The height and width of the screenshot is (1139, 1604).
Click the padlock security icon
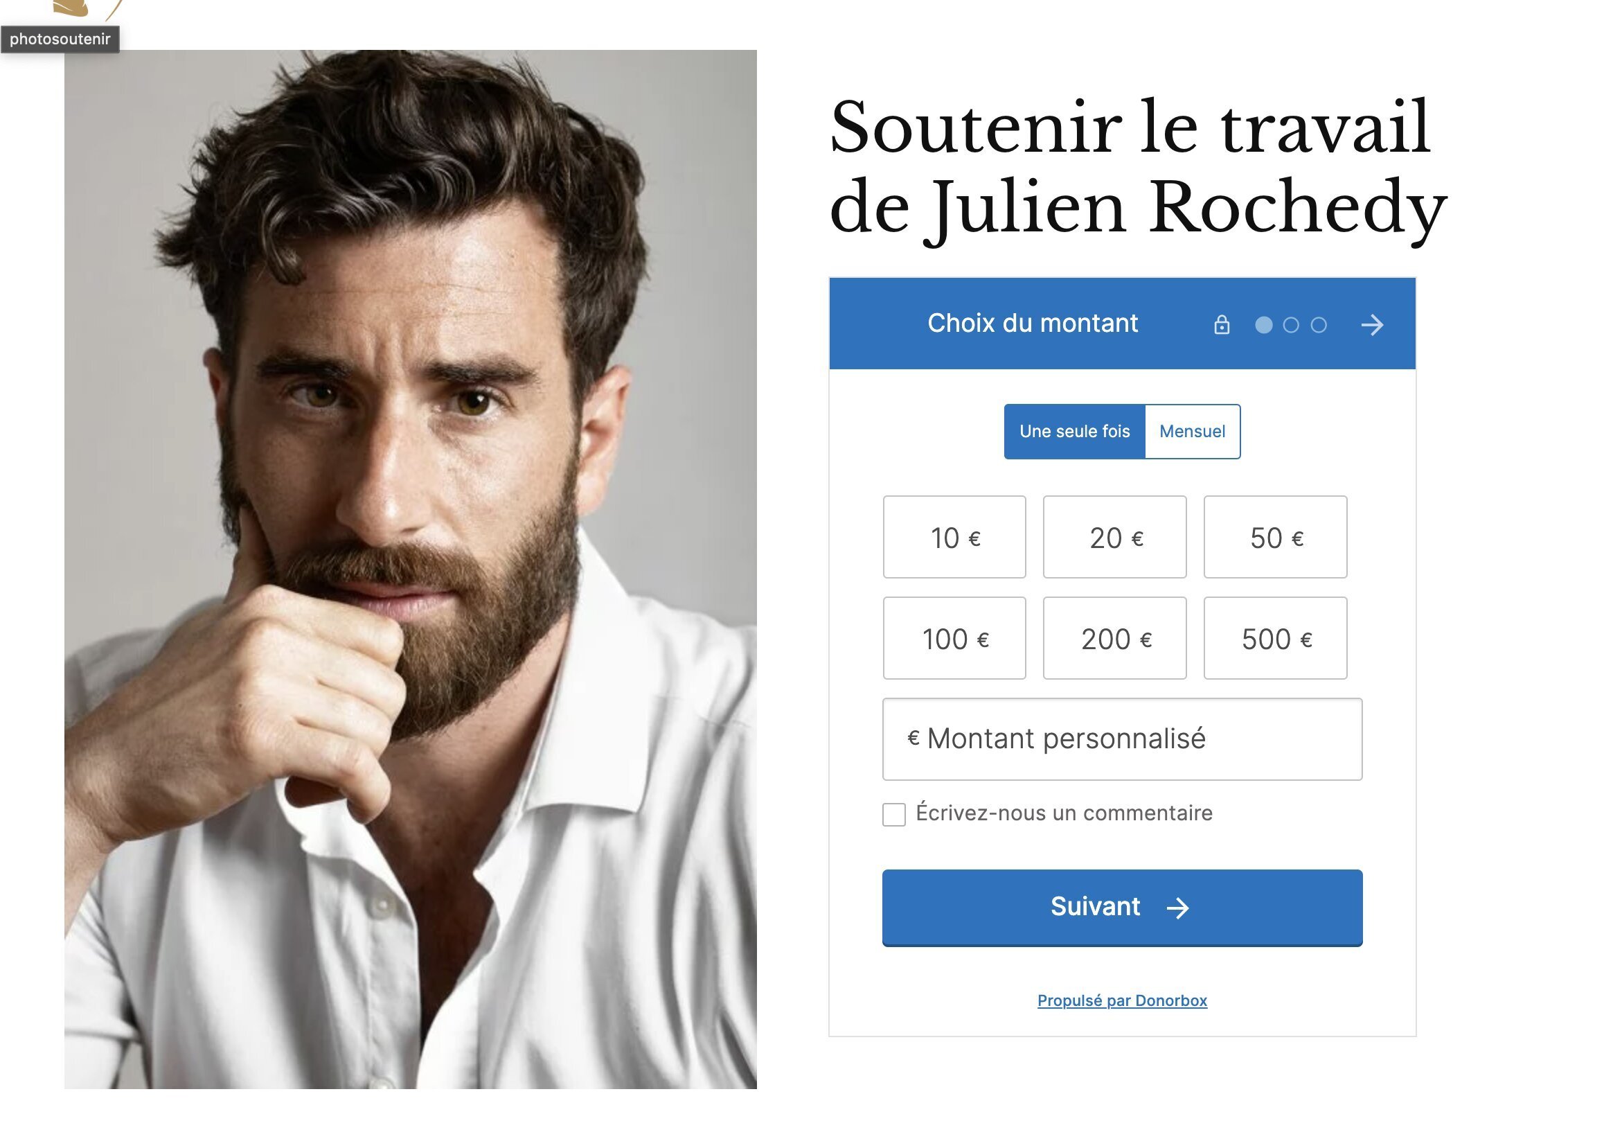click(1221, 325)
